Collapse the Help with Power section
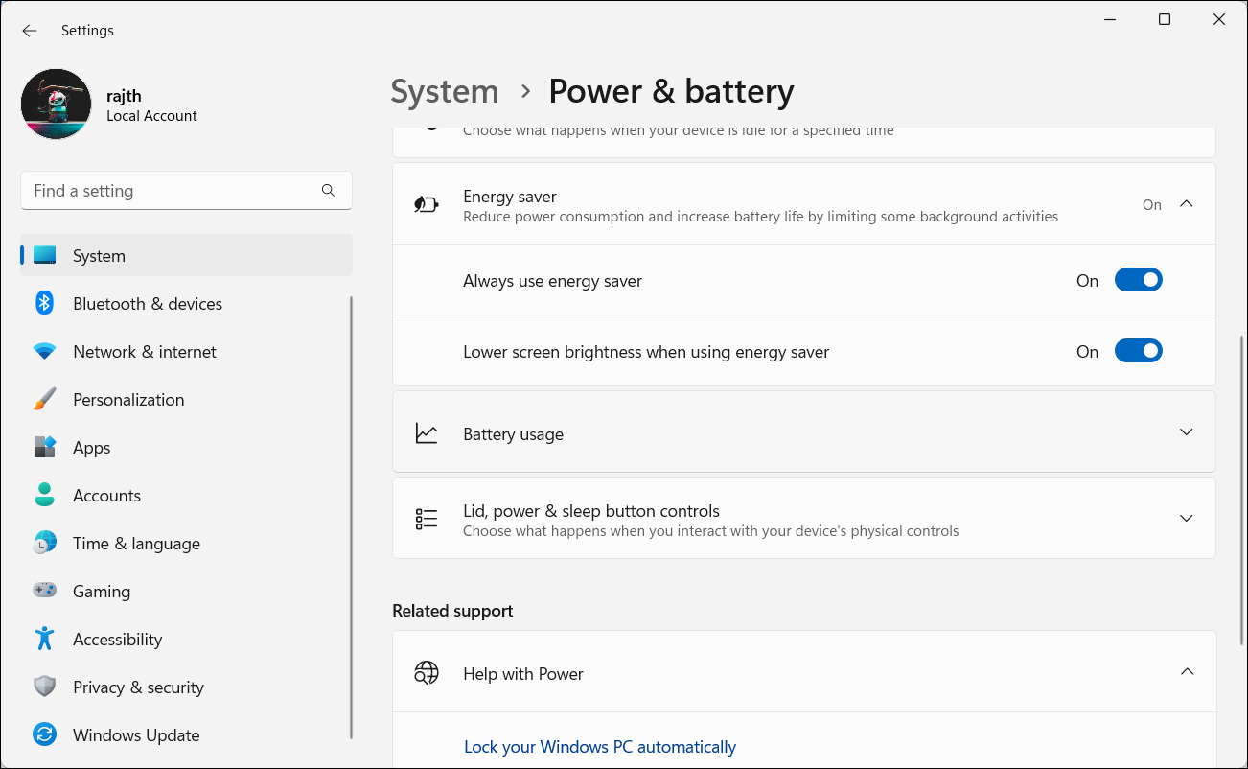 pyautogui.click(x=1187, y=672)
